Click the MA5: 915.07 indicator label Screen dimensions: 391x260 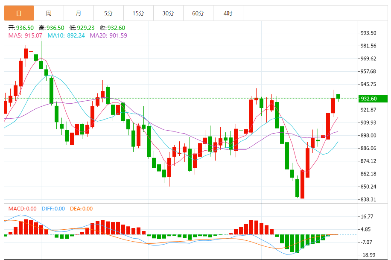25,35
